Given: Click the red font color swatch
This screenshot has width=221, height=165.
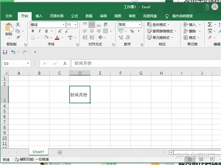Looking at the screenshot, I should tap(57, 38).
